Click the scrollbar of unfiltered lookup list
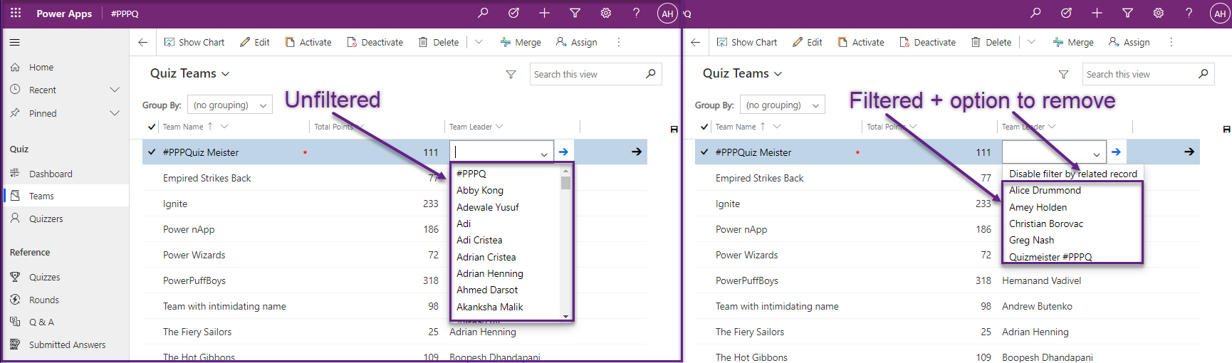 (565, 183)
